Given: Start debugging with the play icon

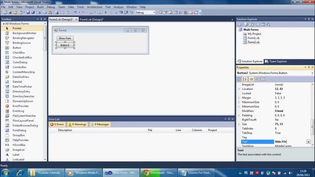Looking at the screenshot, I should pyautogui.click(x=106, y=12).
